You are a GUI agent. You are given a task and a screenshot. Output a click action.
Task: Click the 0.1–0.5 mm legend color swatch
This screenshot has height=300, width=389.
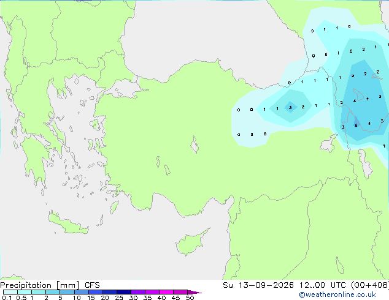point(10,292)
